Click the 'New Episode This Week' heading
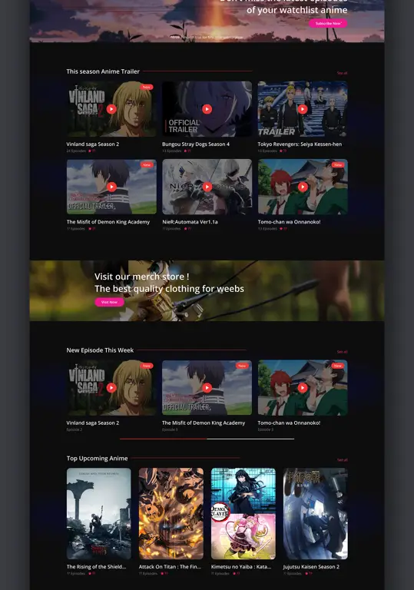The height and width of the screenshot is (590, 414). pos(100,350)
